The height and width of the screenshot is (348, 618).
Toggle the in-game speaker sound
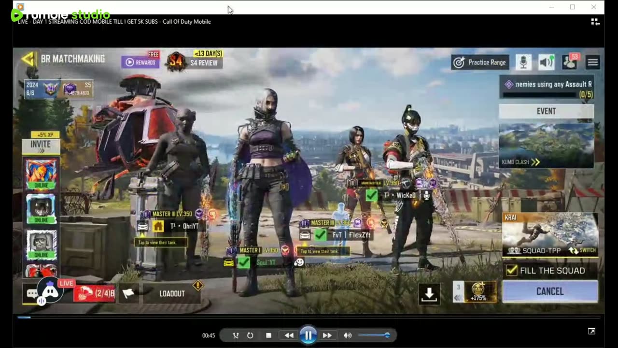(x=547, y=62)
